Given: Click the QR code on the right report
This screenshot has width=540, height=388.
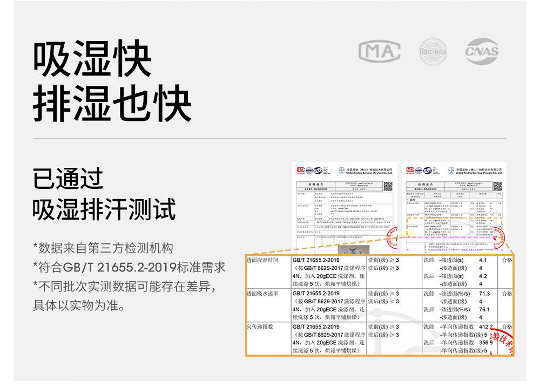Looking at the screenshot, I should [497, 187].
